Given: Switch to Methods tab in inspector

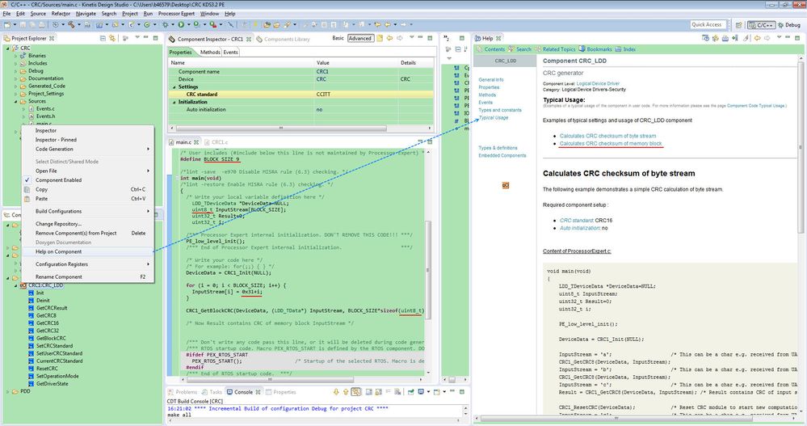Looking at the screenshot, I should click(210, 52).
